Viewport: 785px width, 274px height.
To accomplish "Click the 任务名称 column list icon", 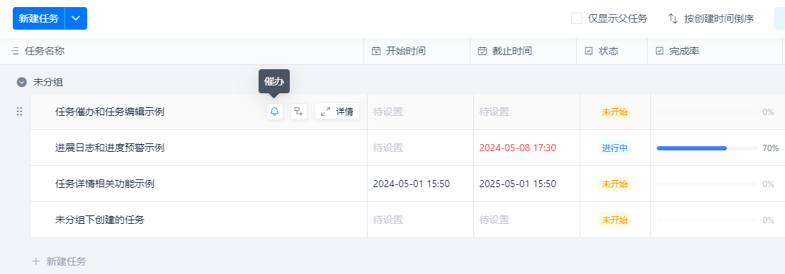I will [x=15, y=51].
